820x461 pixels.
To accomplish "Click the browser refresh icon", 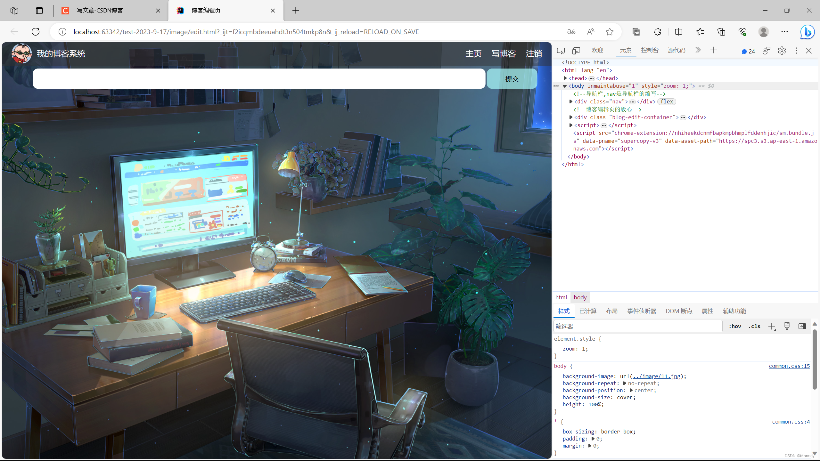I will (36, 32).
